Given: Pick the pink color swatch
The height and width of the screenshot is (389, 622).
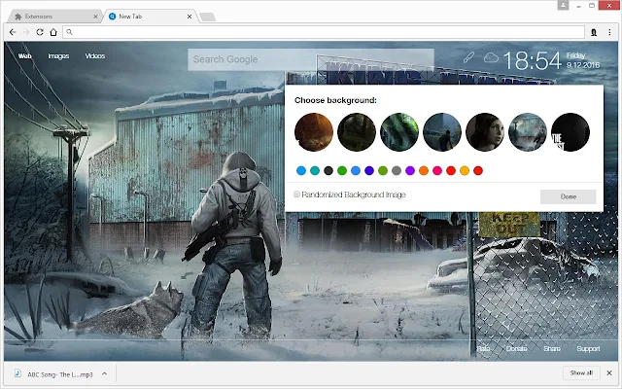Looking at the screenshot, I should [x=437, y=171].
